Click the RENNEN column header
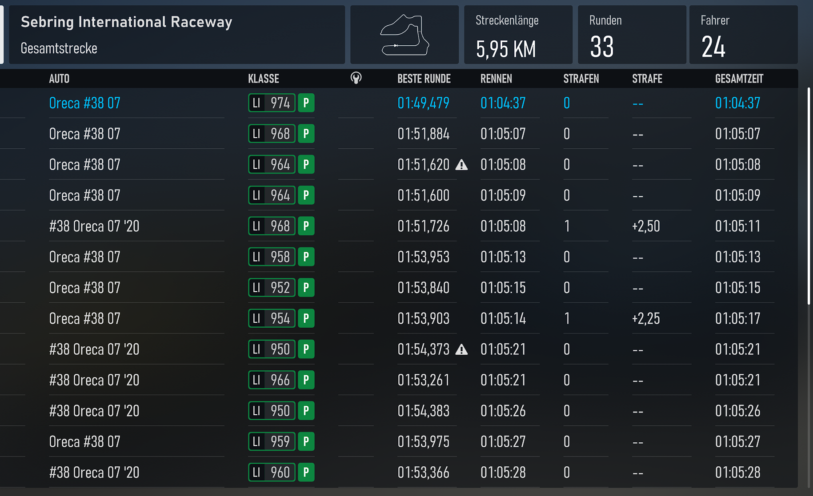The image size is (813, 496). click(x=496, y=79)
